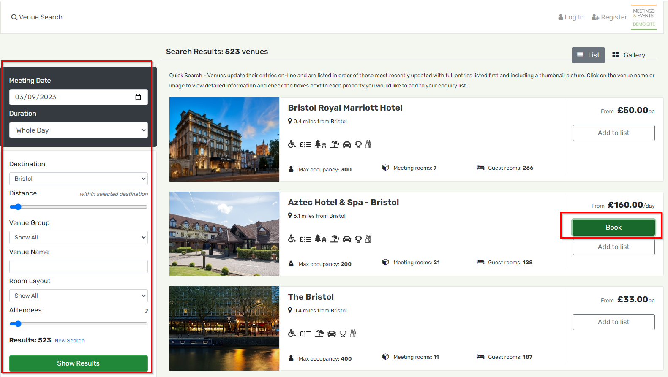The width and height of the screenshot is (668, 377).
Task: Add Aztec Hotel & Spa to list
Action: click(613, 247)
